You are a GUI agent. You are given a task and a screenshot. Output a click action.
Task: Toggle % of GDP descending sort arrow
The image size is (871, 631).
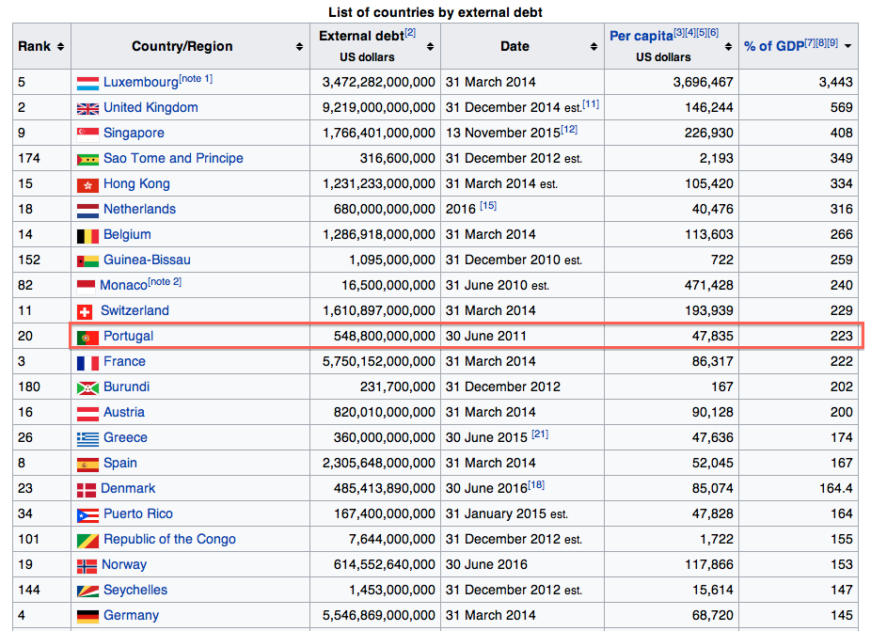tap(847, 47)
